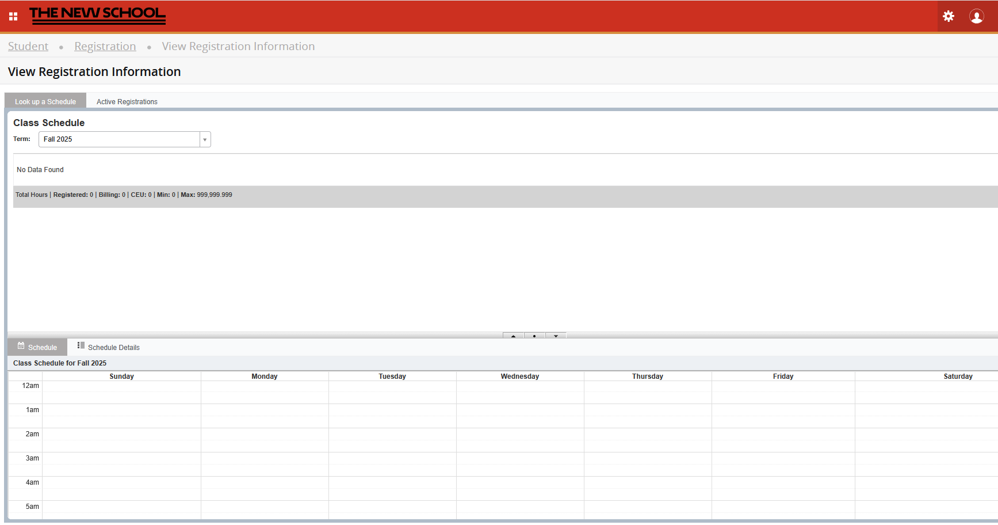Open the settings gear in header
The image size is (998, 525).
tap(949, 16)
